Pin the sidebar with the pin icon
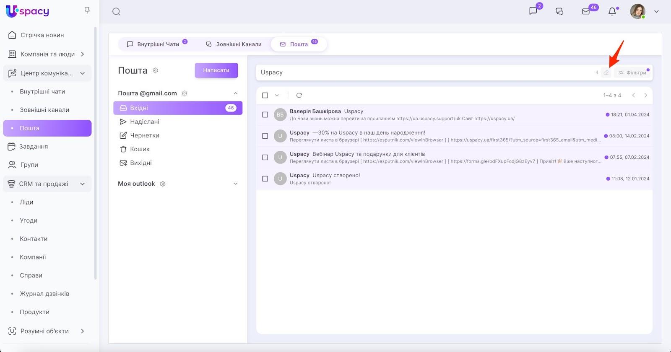The width and height of the screenshot is (671, 352). coord(87,10)
